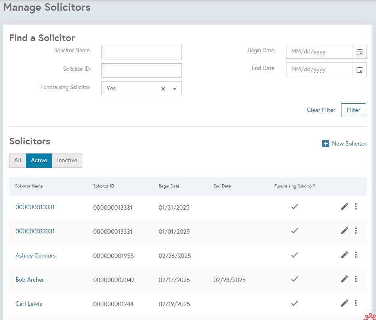Click Bob Archer's fundraising checkmark
Viewport: 376px width, 320px height.
pyautogui.click(x=294, y=279)
